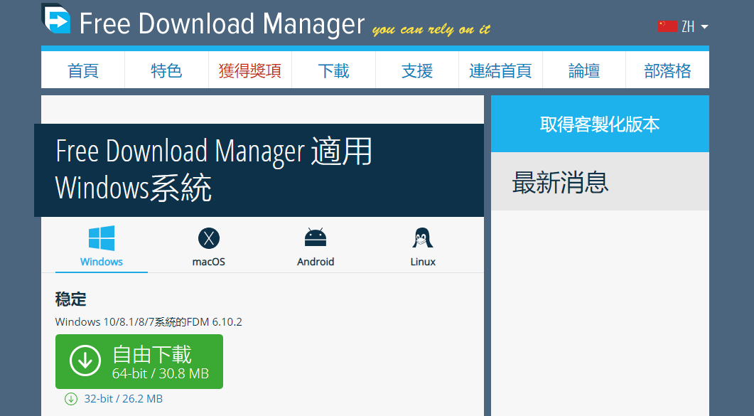The image size is (754, 416).
Task: Click the small green 32-bit download arrow icon
Action: pyautogui.click(x=70, y=399)
